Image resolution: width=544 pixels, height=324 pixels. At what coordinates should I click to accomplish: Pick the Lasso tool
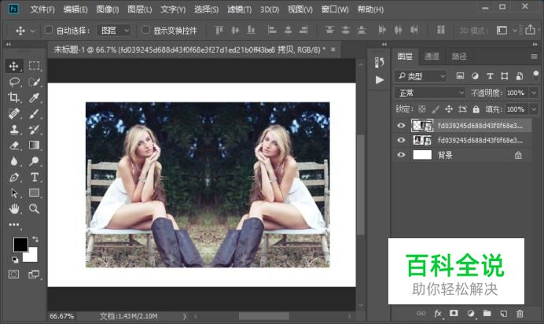(x=14, y=82)
